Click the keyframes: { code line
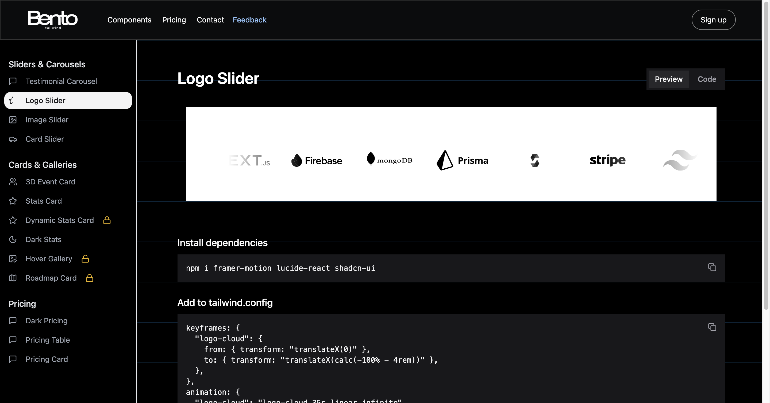The height and width of the screenshot is (403, 770). click(x=213, y=328)
